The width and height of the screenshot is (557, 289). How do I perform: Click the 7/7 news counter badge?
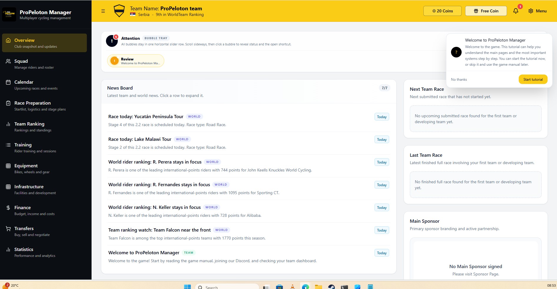point(384,88)
